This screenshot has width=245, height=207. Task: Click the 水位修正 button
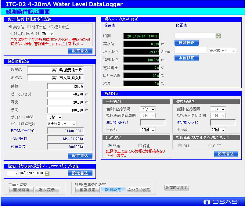tap(186, 58)
